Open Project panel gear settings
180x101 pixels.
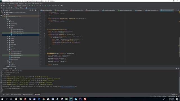[36, 10]
